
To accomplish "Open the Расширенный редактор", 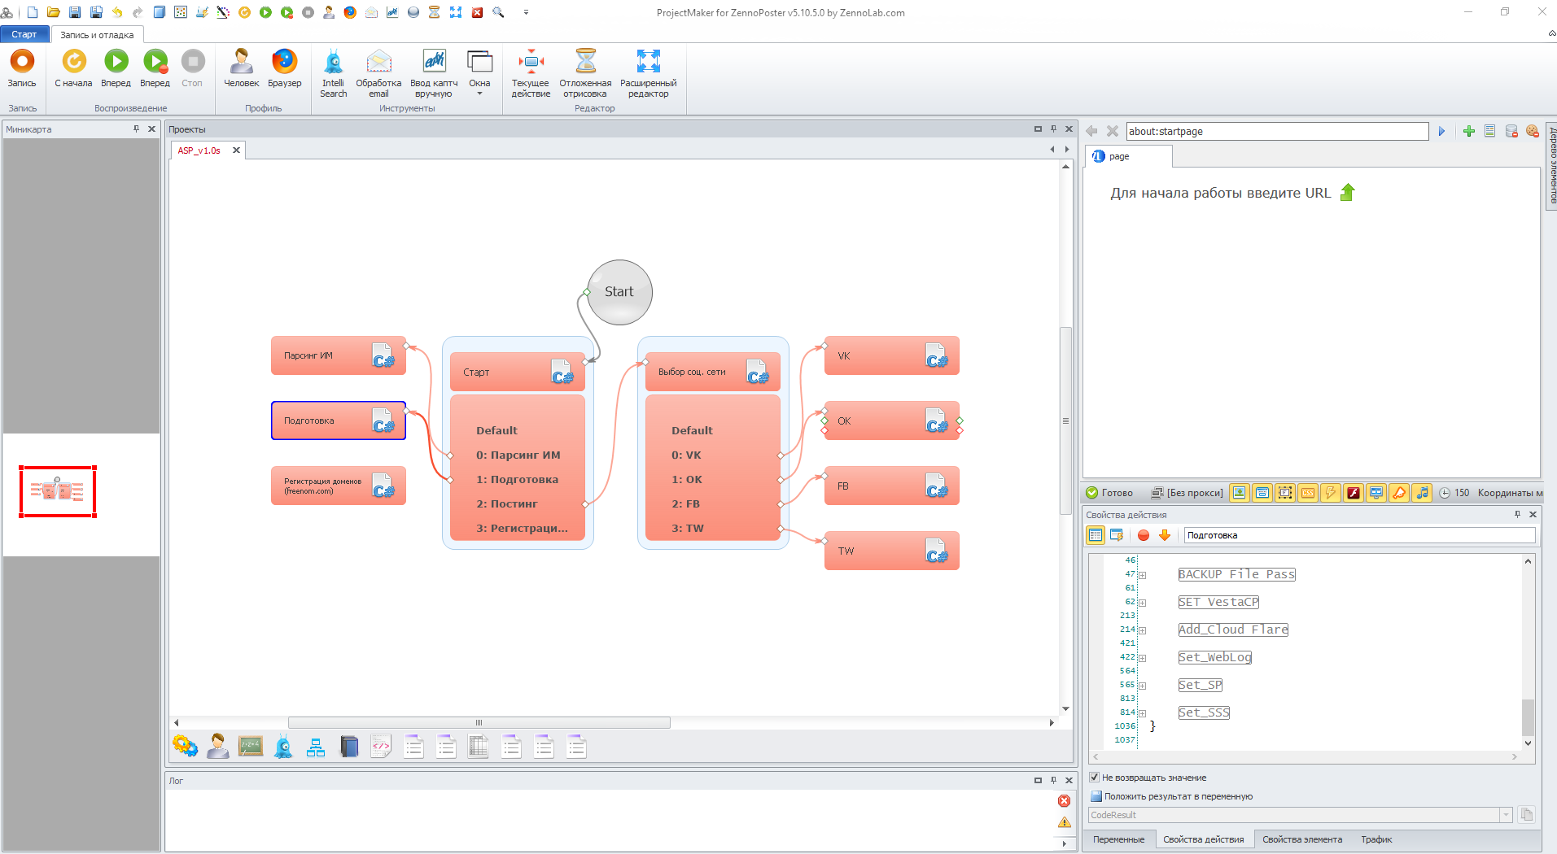I will point(648,63).
